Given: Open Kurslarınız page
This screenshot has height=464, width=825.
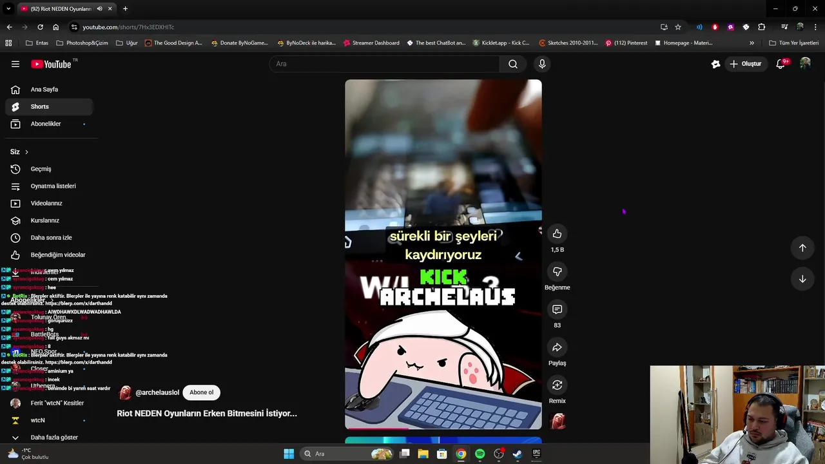Looking at the screenshot, I should tap(49, 220).
